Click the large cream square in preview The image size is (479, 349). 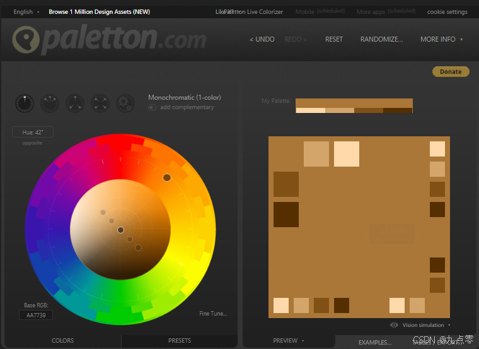click(x=347, y=154)
